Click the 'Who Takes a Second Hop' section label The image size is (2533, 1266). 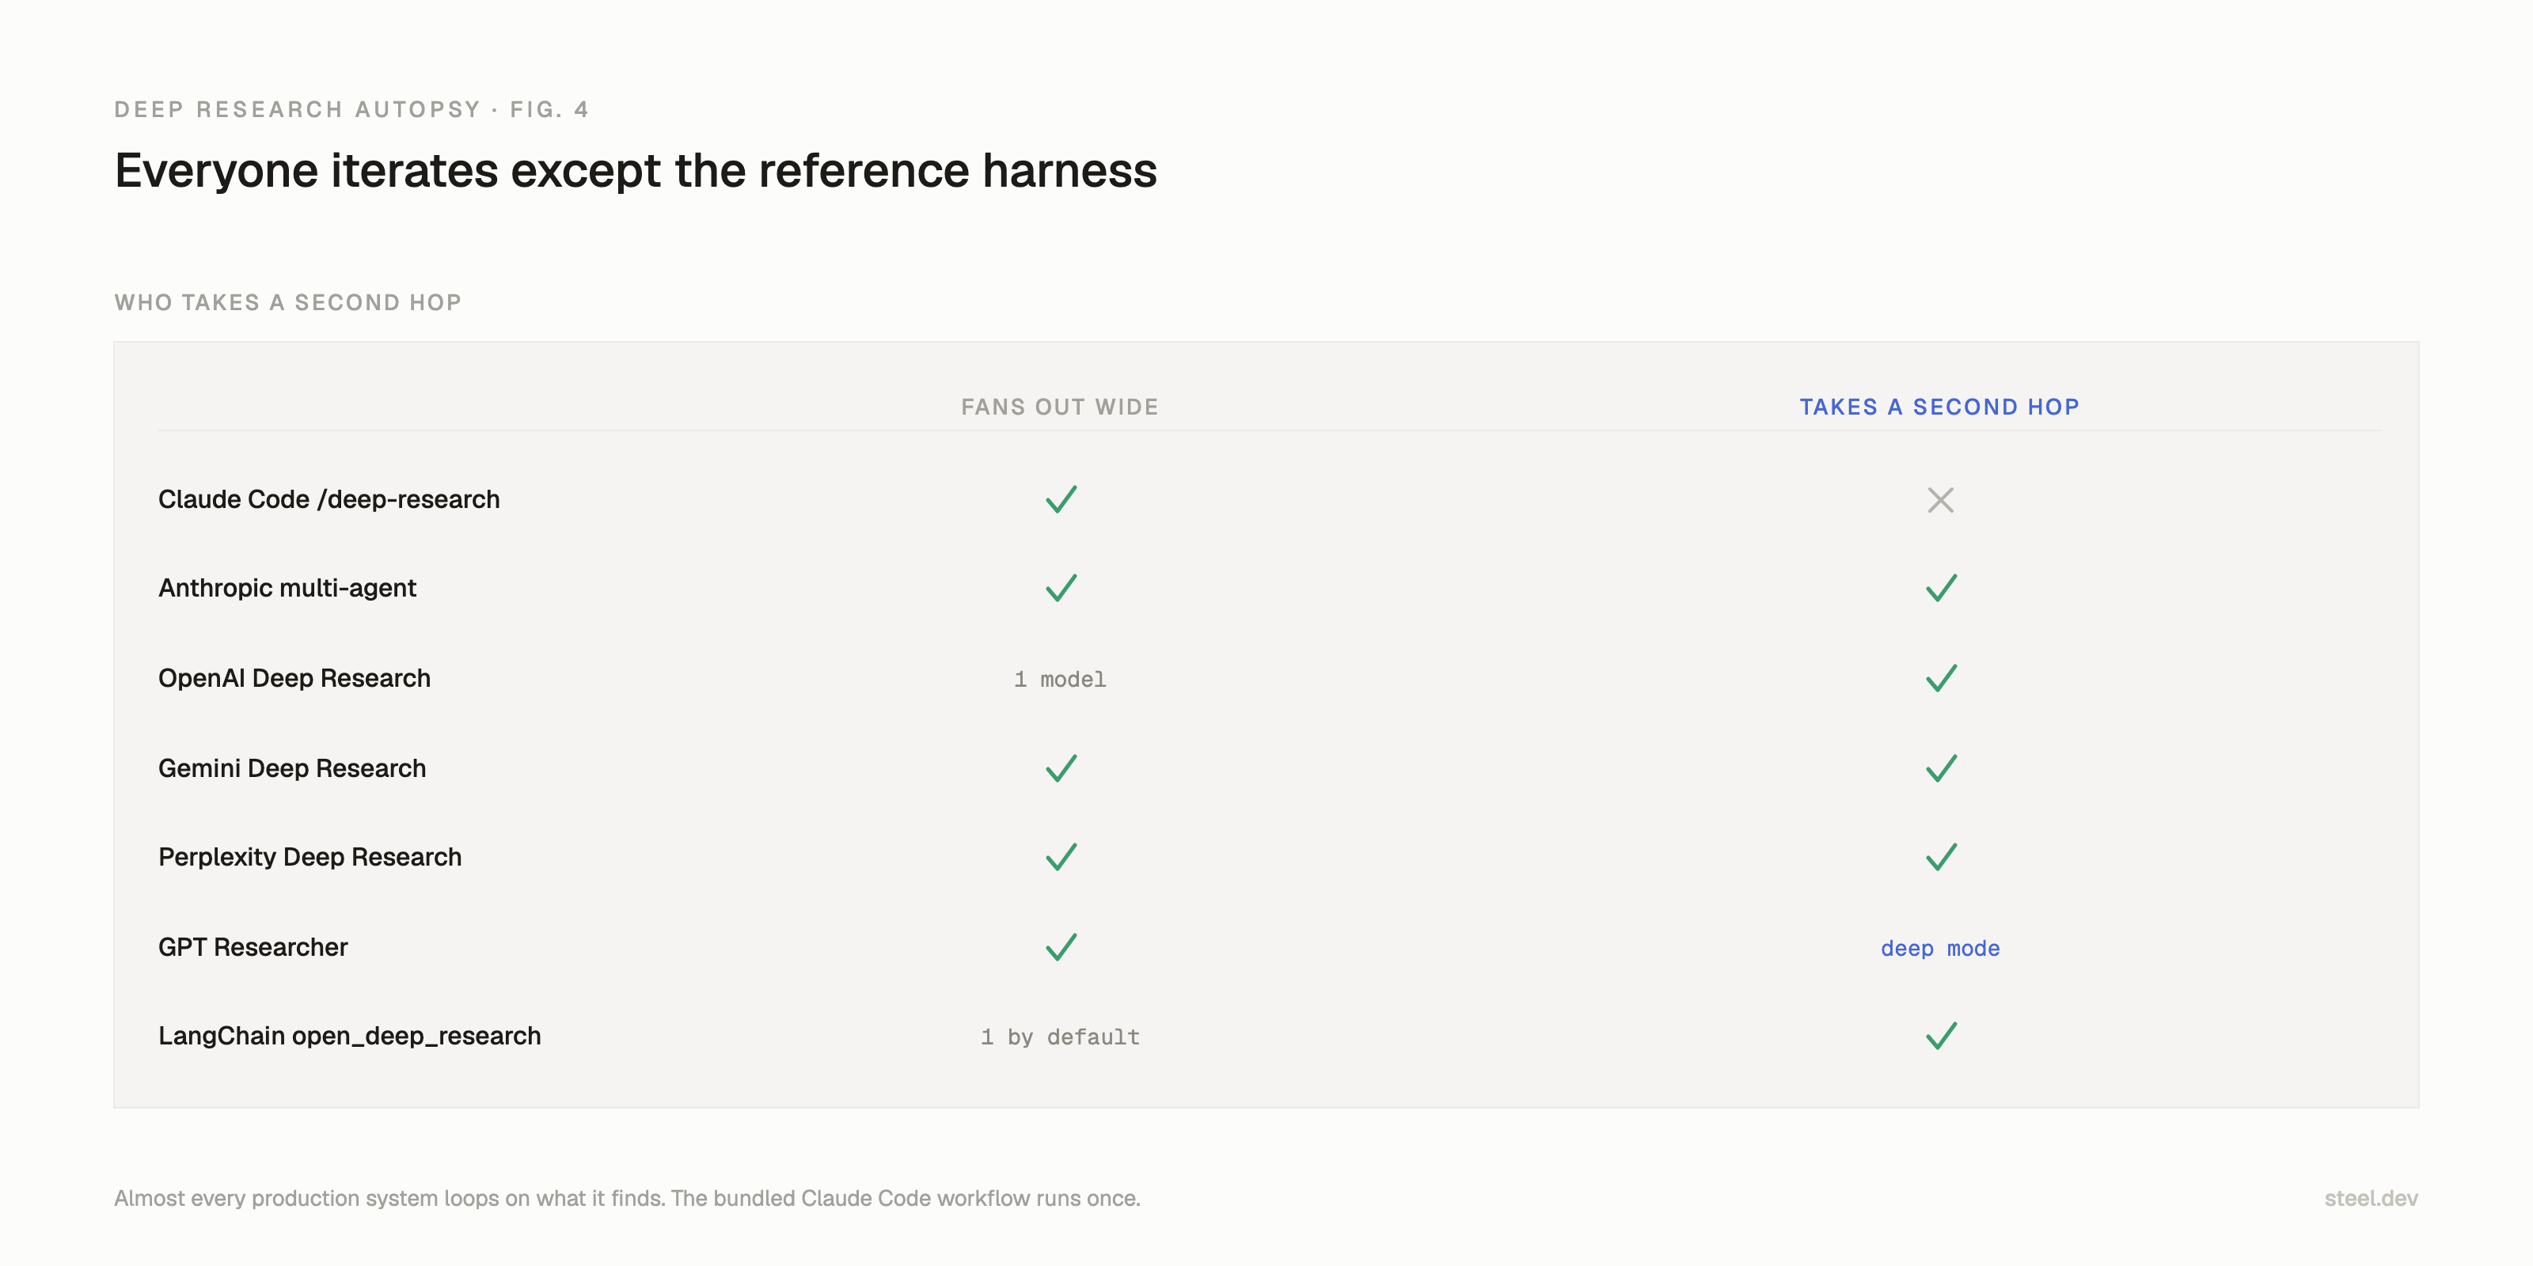pyautogui.click(x=288, y=303)
